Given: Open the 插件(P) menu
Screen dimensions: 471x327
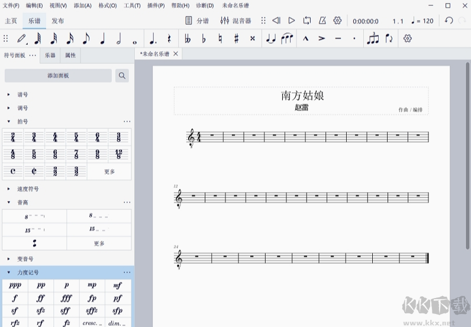Looking at the screenshot, I should point(156,5).
